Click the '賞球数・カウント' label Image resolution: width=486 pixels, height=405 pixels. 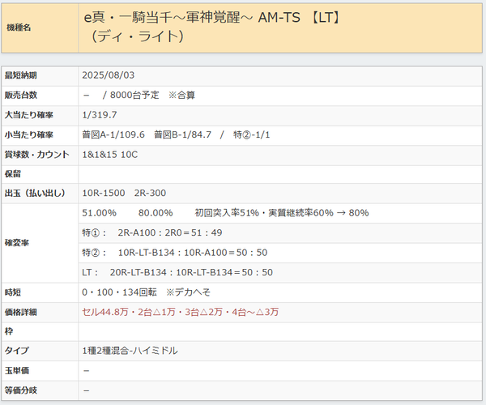(x=36, y=155)
